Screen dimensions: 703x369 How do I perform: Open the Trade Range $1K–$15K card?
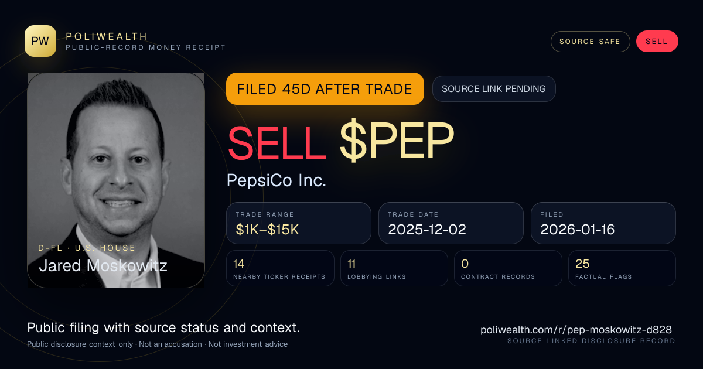[x=299, y=223]
